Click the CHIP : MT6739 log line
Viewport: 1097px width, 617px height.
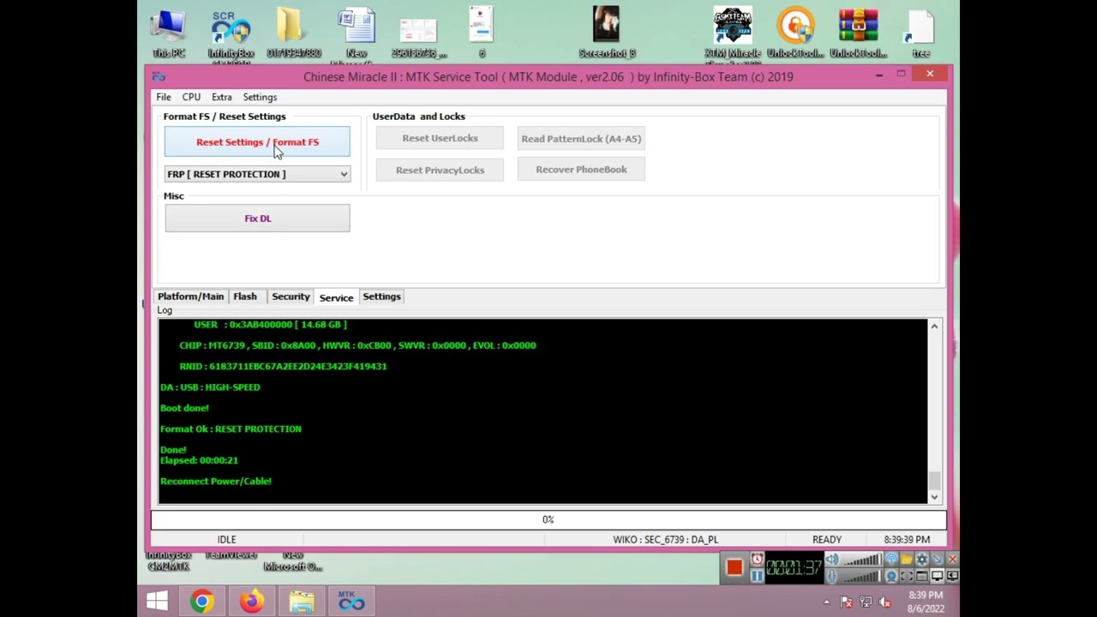(357, 345)
